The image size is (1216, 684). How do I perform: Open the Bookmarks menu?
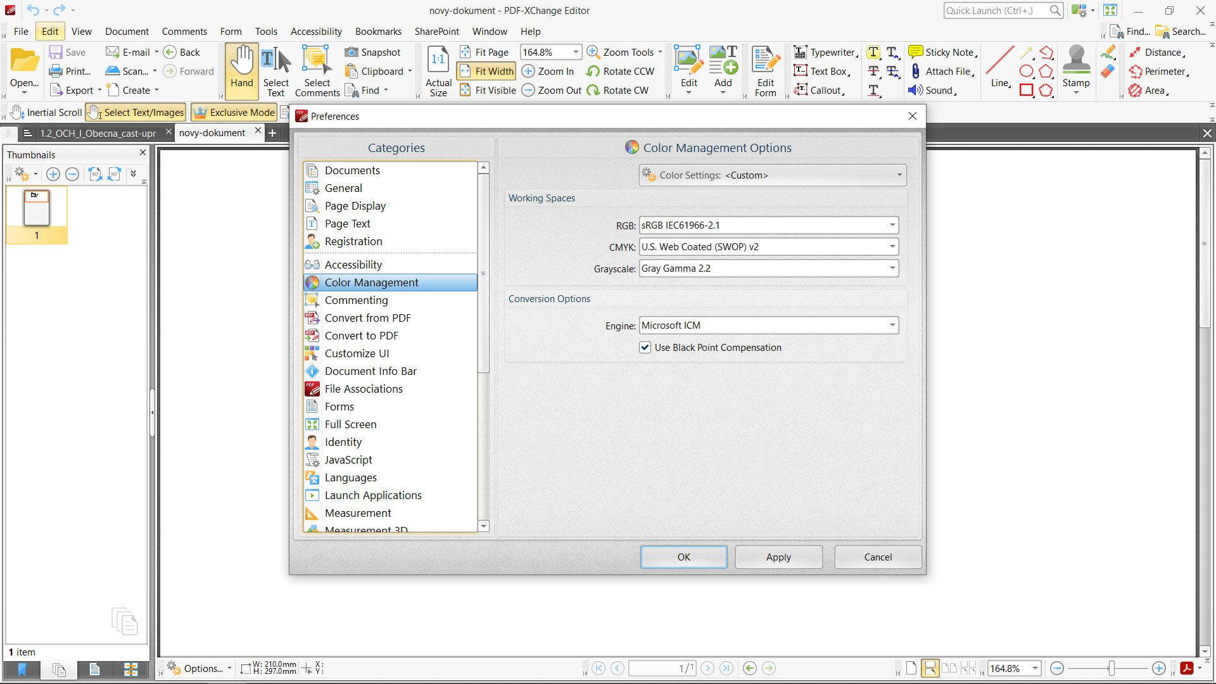click(378, 32)
